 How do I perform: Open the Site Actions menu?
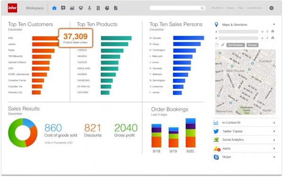point(217,8)
